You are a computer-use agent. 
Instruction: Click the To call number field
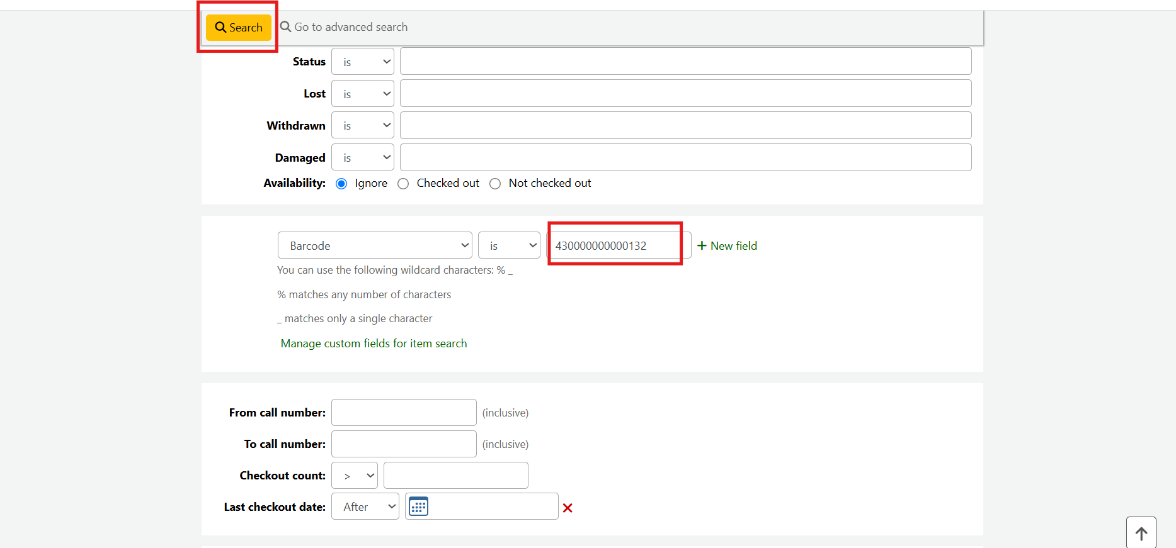point(404,444)
